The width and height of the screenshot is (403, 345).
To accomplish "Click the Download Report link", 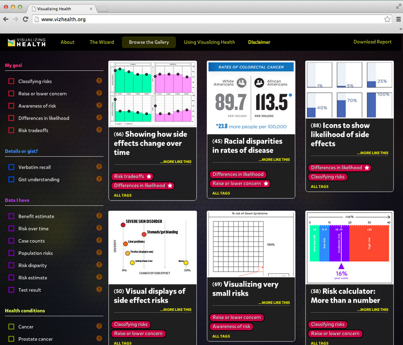I will (x=372, y=42).
